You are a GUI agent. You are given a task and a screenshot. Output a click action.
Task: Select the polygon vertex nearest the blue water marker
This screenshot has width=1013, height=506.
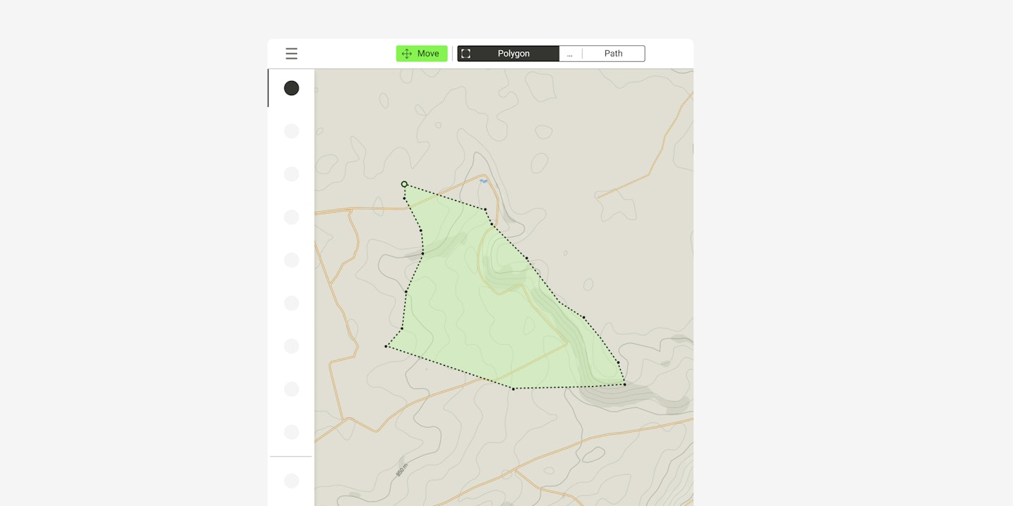pyautogui.click(x=485, y=209)
